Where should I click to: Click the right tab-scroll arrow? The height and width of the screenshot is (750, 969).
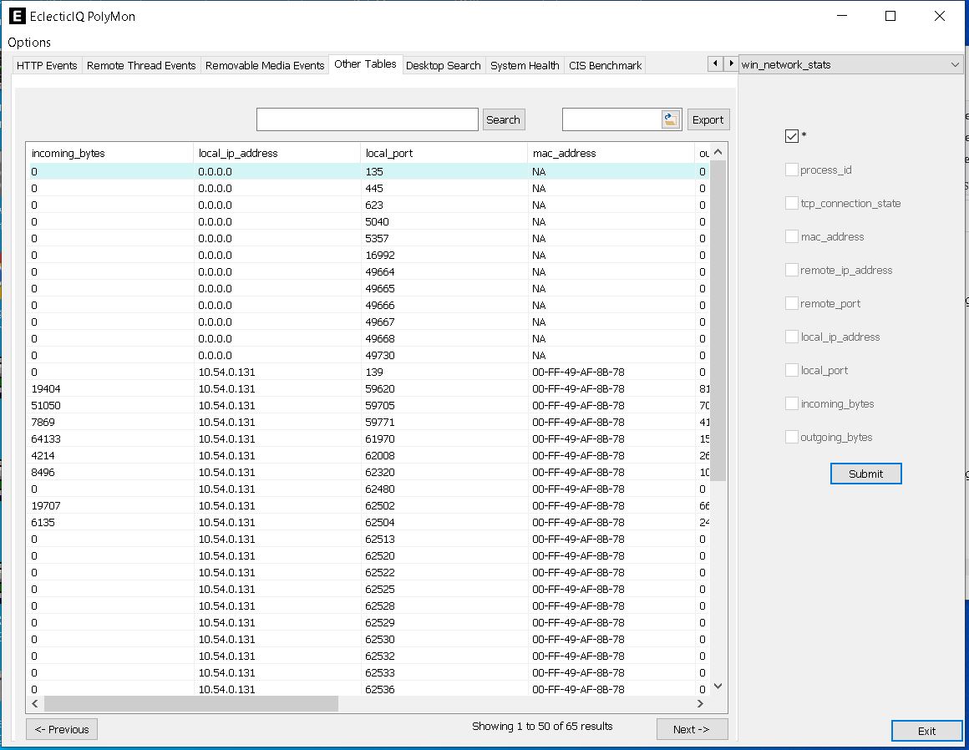(728, 63)
